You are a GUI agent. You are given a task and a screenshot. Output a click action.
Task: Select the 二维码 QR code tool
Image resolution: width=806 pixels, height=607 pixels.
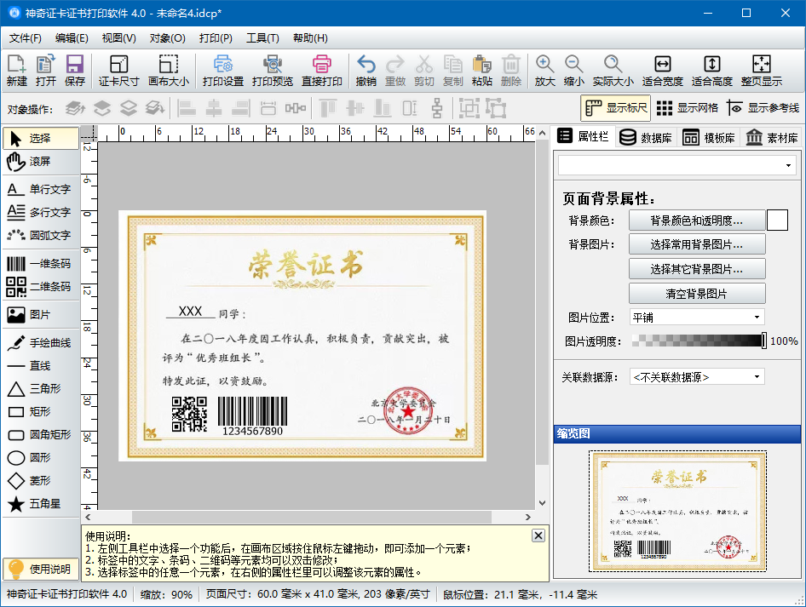coord(40,287)
